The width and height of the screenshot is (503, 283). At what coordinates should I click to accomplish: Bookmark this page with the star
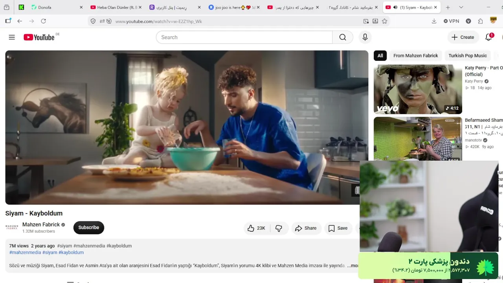(385, 21)
